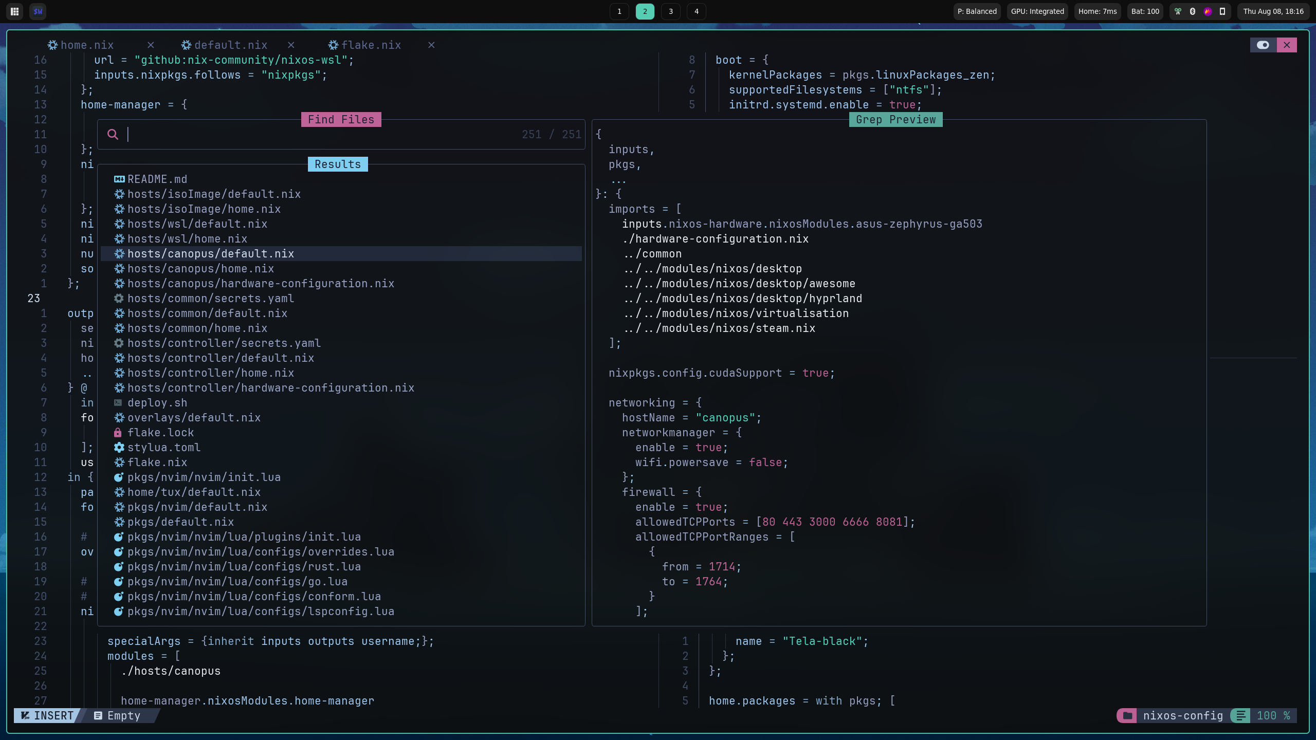Click the app launcher grid icon in top bar

pyautogui.click(x=15, y=11)
